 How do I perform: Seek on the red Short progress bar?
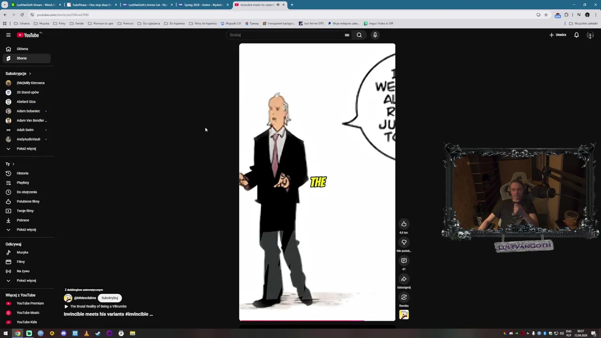click(317, 321)
